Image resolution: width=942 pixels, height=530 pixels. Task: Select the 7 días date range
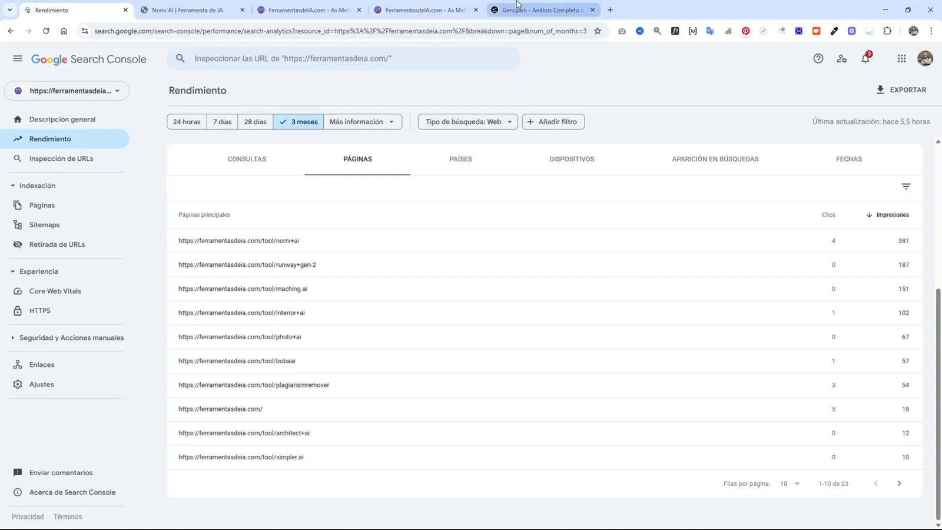[222, 121]
